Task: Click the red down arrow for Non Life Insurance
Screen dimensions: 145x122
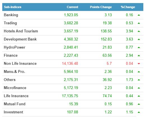Action: (x=139, y=64)
